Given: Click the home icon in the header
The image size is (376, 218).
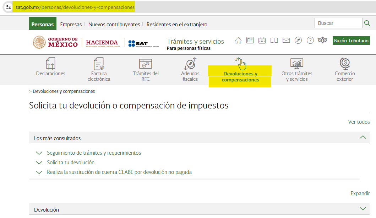Looking at the screenshot, I should click(238, 41).
